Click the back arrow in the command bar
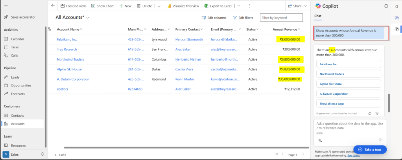 (x=53, y=6)
